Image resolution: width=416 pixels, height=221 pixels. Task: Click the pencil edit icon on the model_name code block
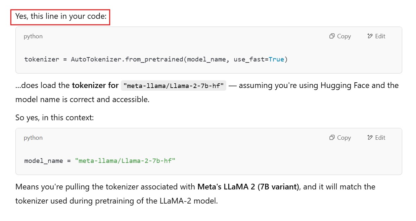pyautogui.click(x=370, y=138)
